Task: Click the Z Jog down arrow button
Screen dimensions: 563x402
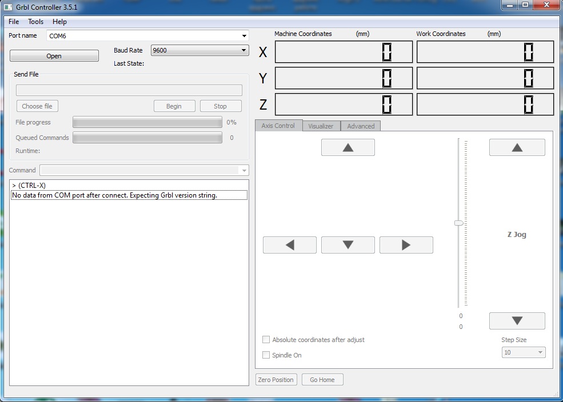Action: (517, 321)
